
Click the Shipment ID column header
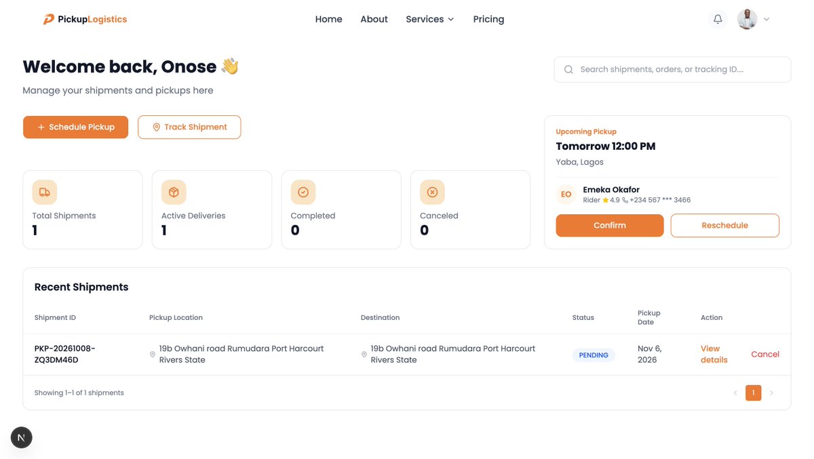(55, 317)
